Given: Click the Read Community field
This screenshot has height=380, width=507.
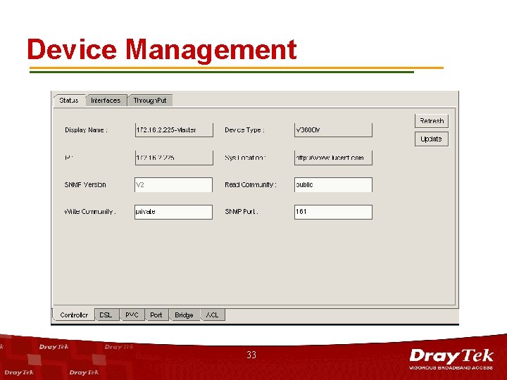Looking at the screenshot, I should click(333, 185).
